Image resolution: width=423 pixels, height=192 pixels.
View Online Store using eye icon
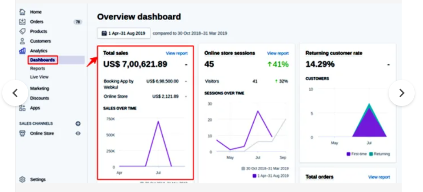pos(78,133)
